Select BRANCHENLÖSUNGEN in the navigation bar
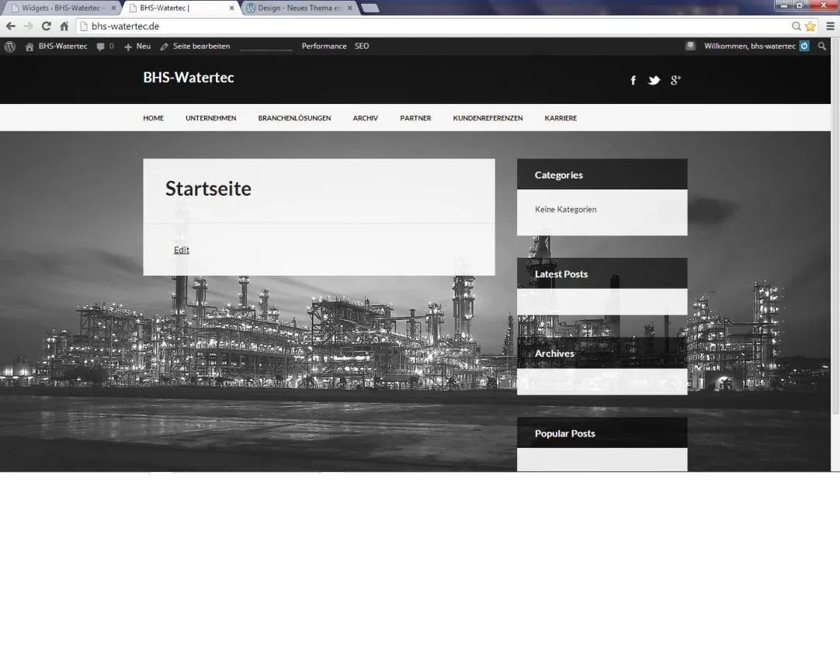 (294, 118)
